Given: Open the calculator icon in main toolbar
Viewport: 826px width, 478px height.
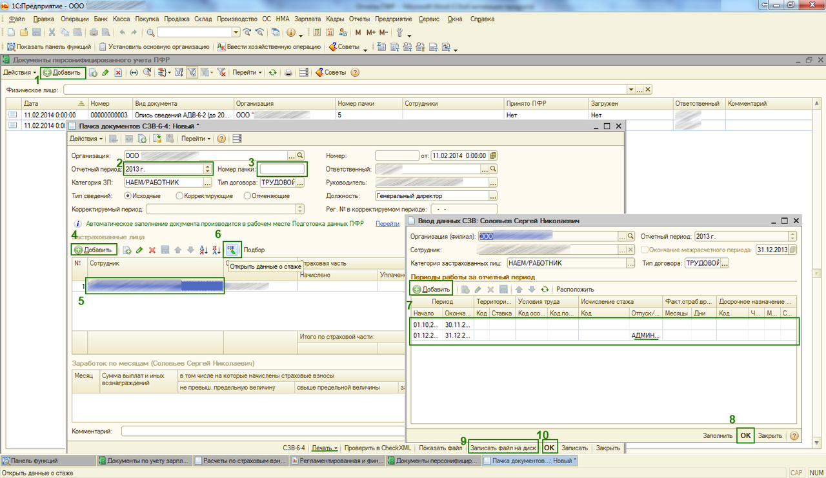Looking at the screenshot, I should pos(317,32).
